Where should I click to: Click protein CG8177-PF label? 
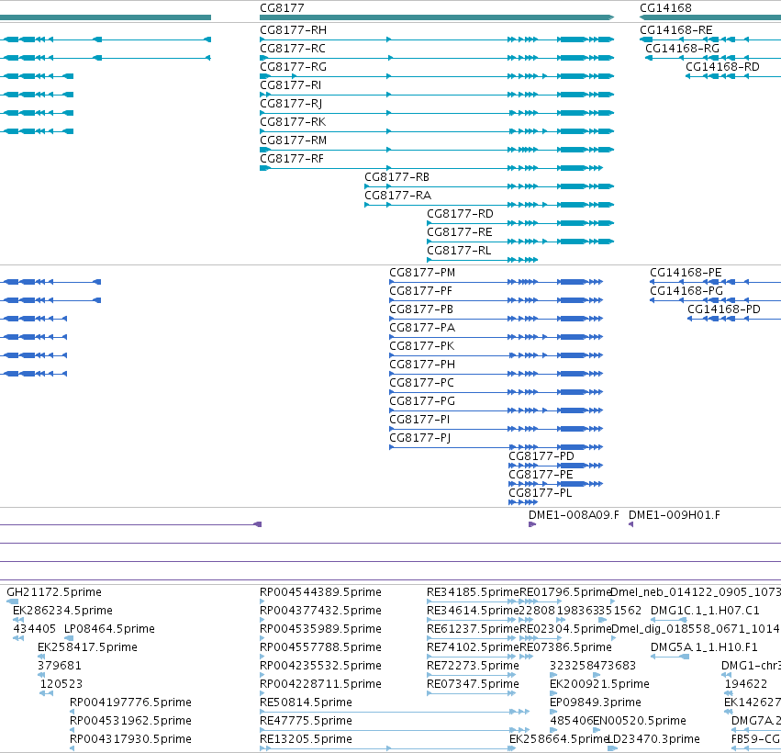[x=421, y=291]
